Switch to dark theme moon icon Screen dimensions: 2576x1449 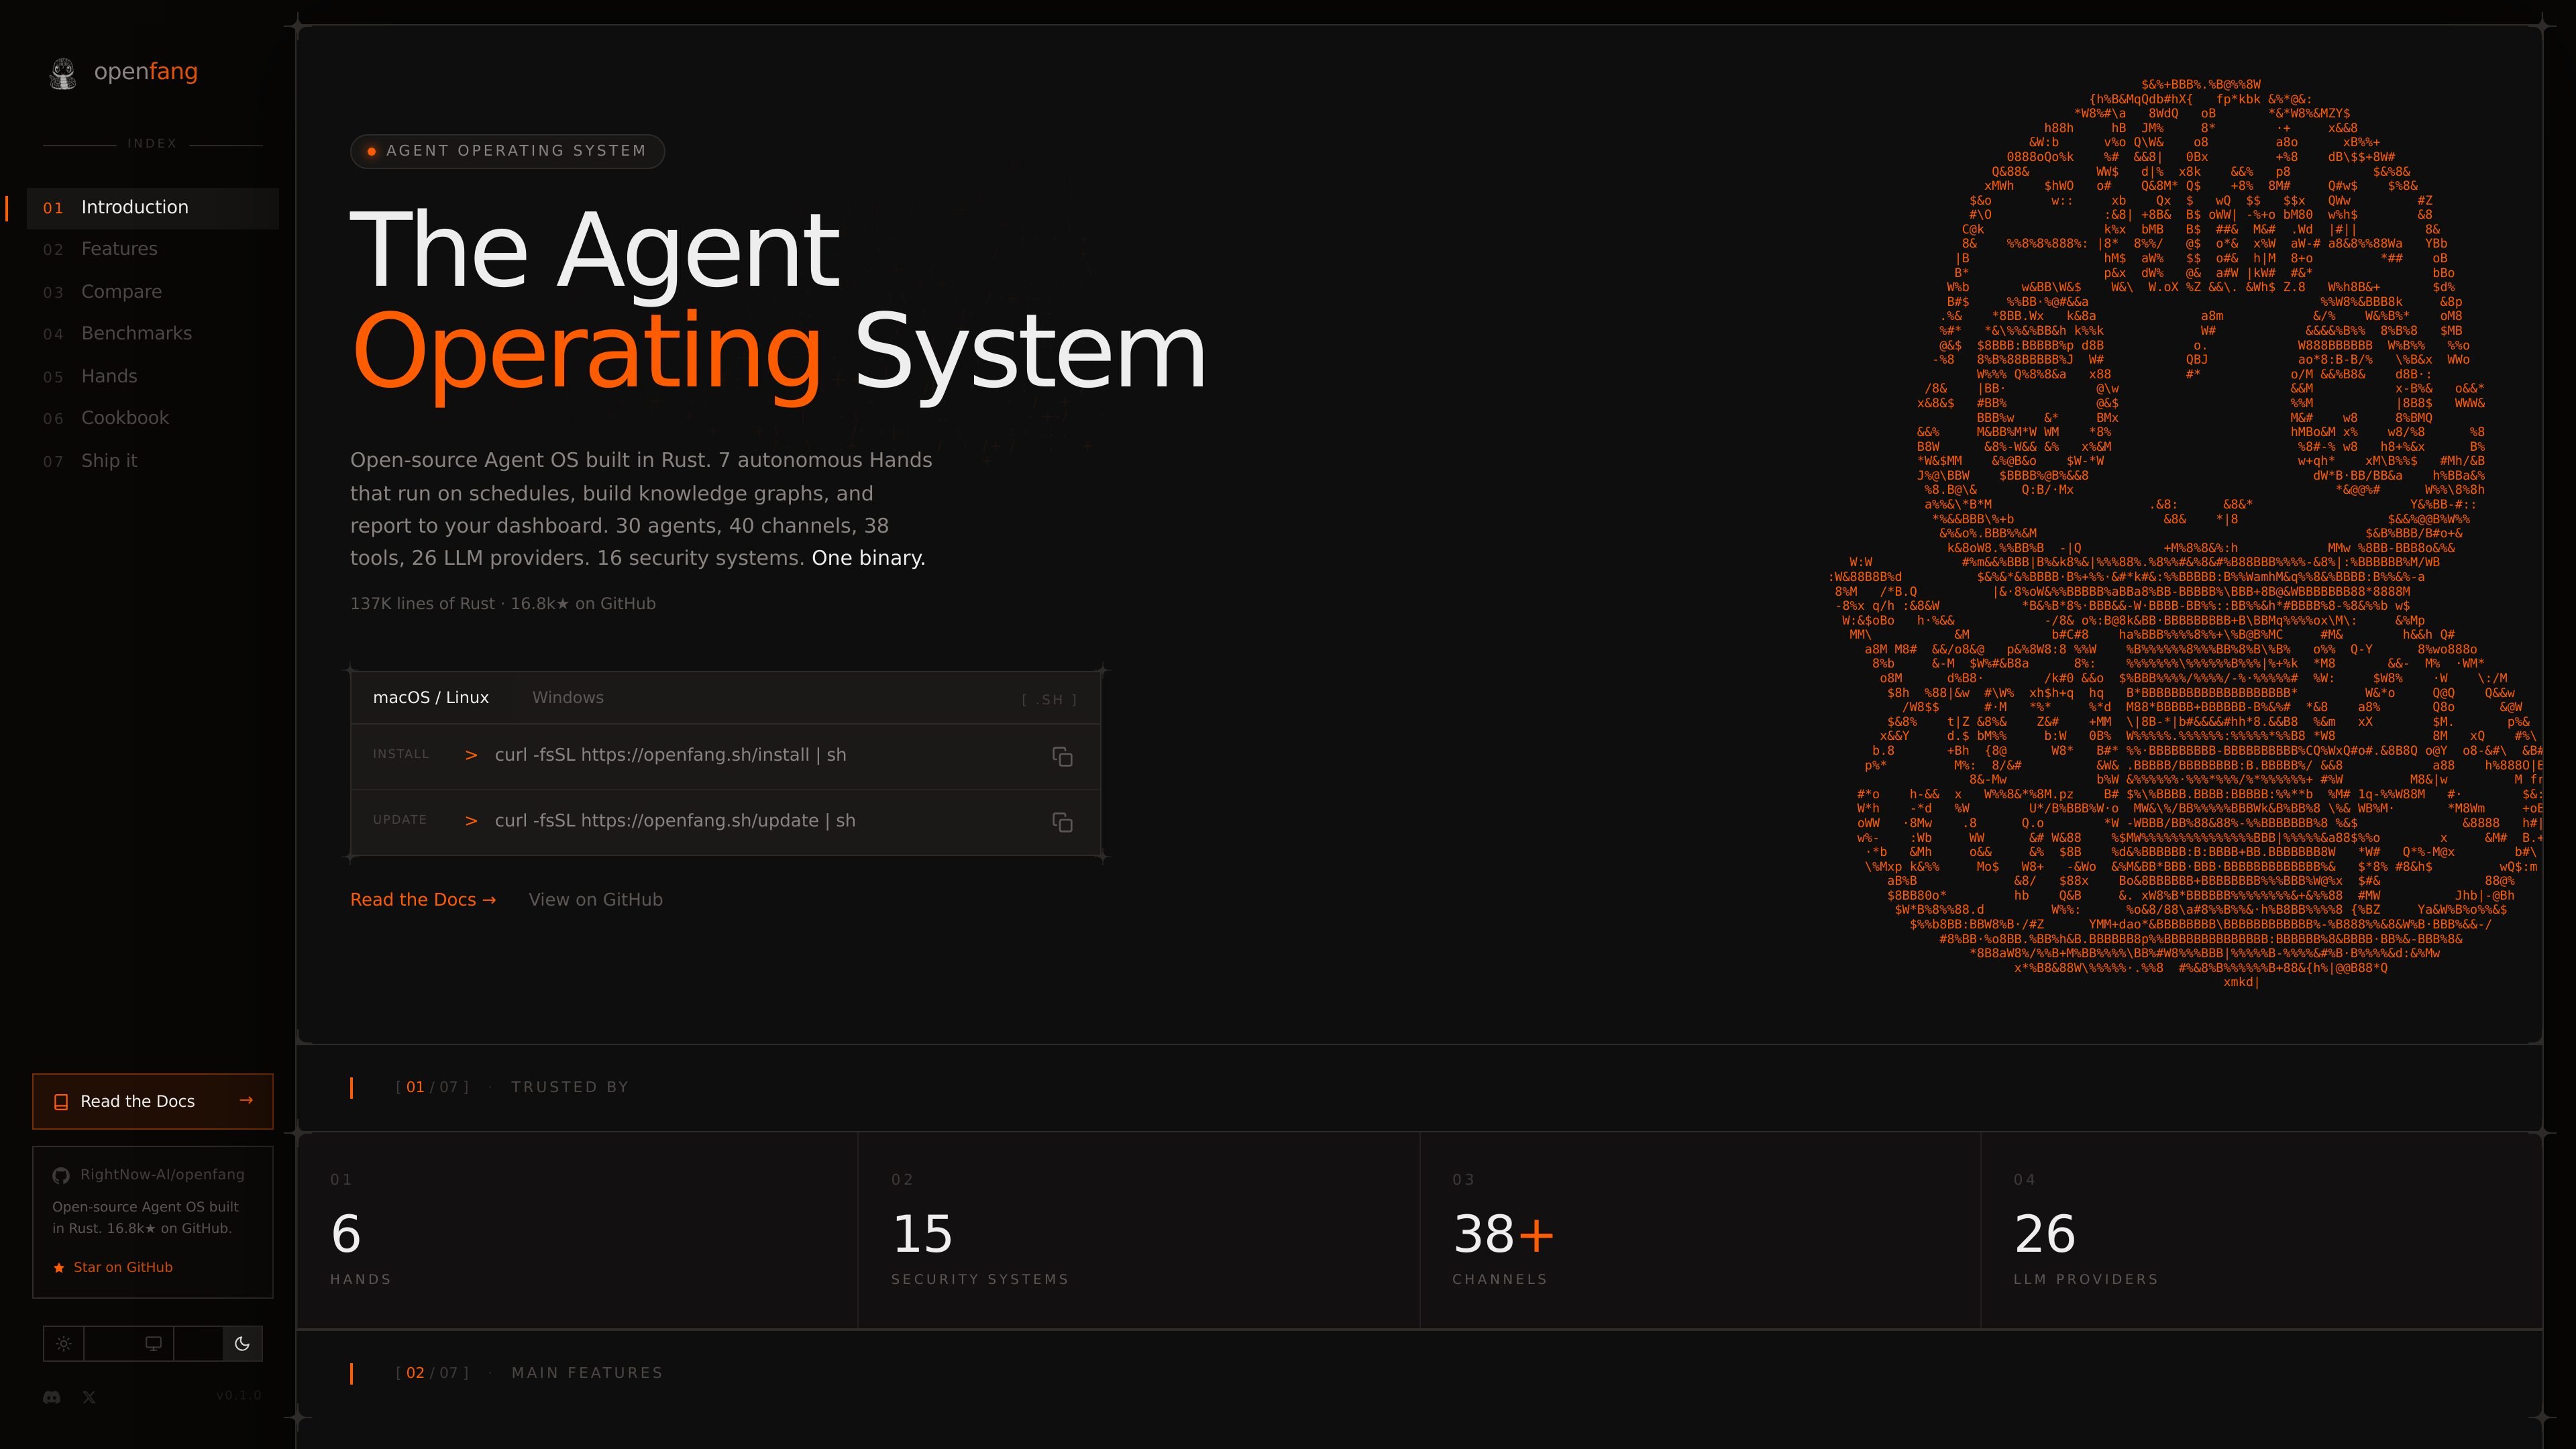point(242,1344)
